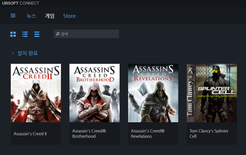Viewport: 246px width, 155px height.
Task: Switch to grid tile view
Action: [13, 34]
